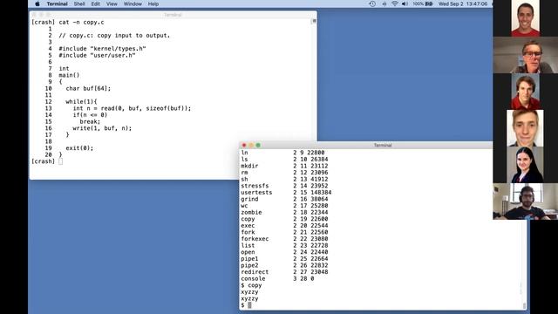Close the front Terminal window via red button

pyautogui.click(x=244, y=146)
